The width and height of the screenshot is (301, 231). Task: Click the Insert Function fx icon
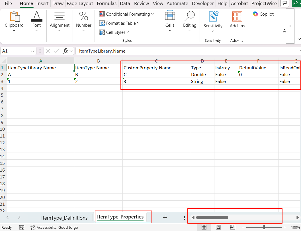65,51
